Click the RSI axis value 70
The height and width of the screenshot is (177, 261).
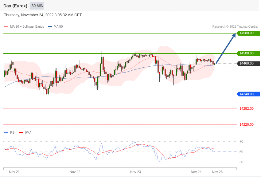pyautogui.click(x=241, y=142)
